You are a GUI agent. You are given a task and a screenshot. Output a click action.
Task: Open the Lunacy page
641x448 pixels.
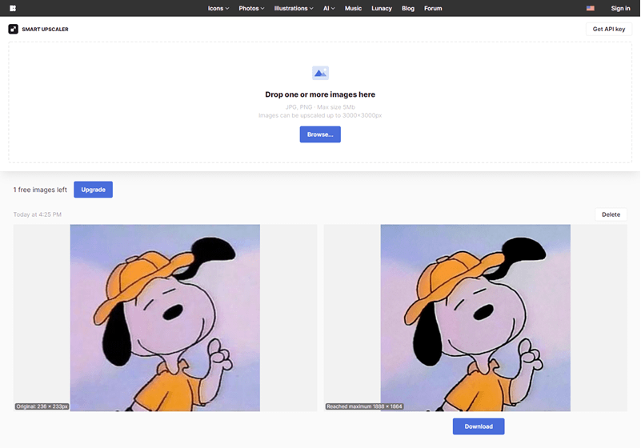tap(382, 8)
